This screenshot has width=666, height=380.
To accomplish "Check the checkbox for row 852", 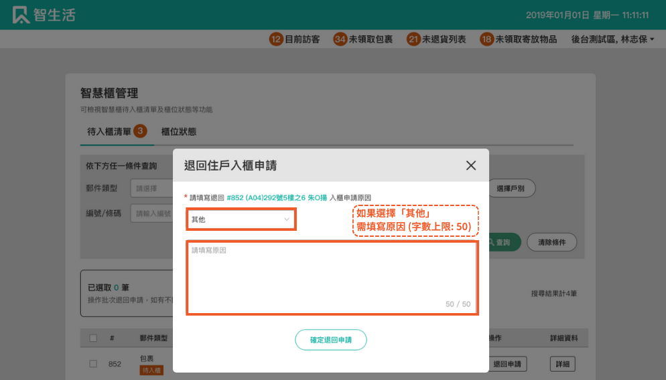I will tap(93, 364).
